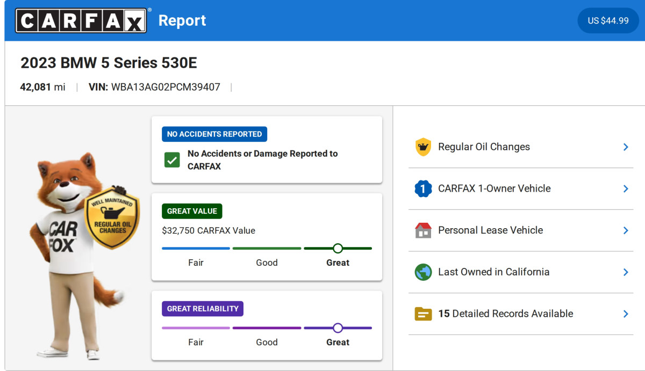Click the Report header text
The height and width of the screenshot is (371, 645).
(182, 20)
